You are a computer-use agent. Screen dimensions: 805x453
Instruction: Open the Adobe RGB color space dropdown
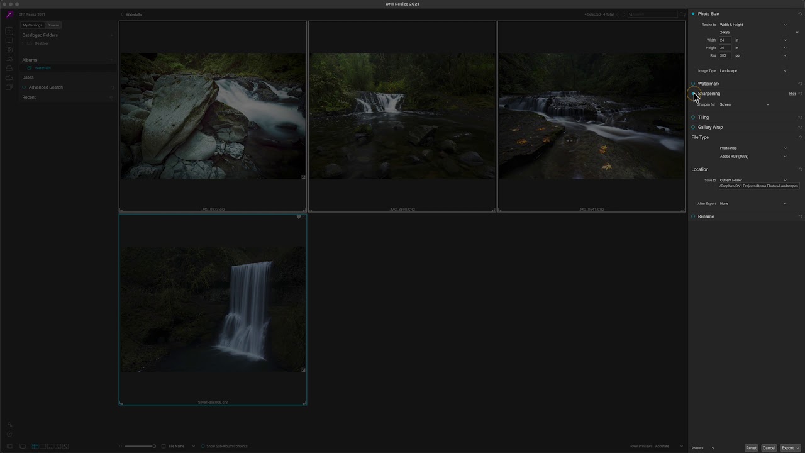coord(753,157)
